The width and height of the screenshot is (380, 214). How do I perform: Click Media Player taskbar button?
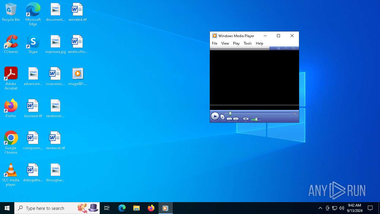coord(165,208)
